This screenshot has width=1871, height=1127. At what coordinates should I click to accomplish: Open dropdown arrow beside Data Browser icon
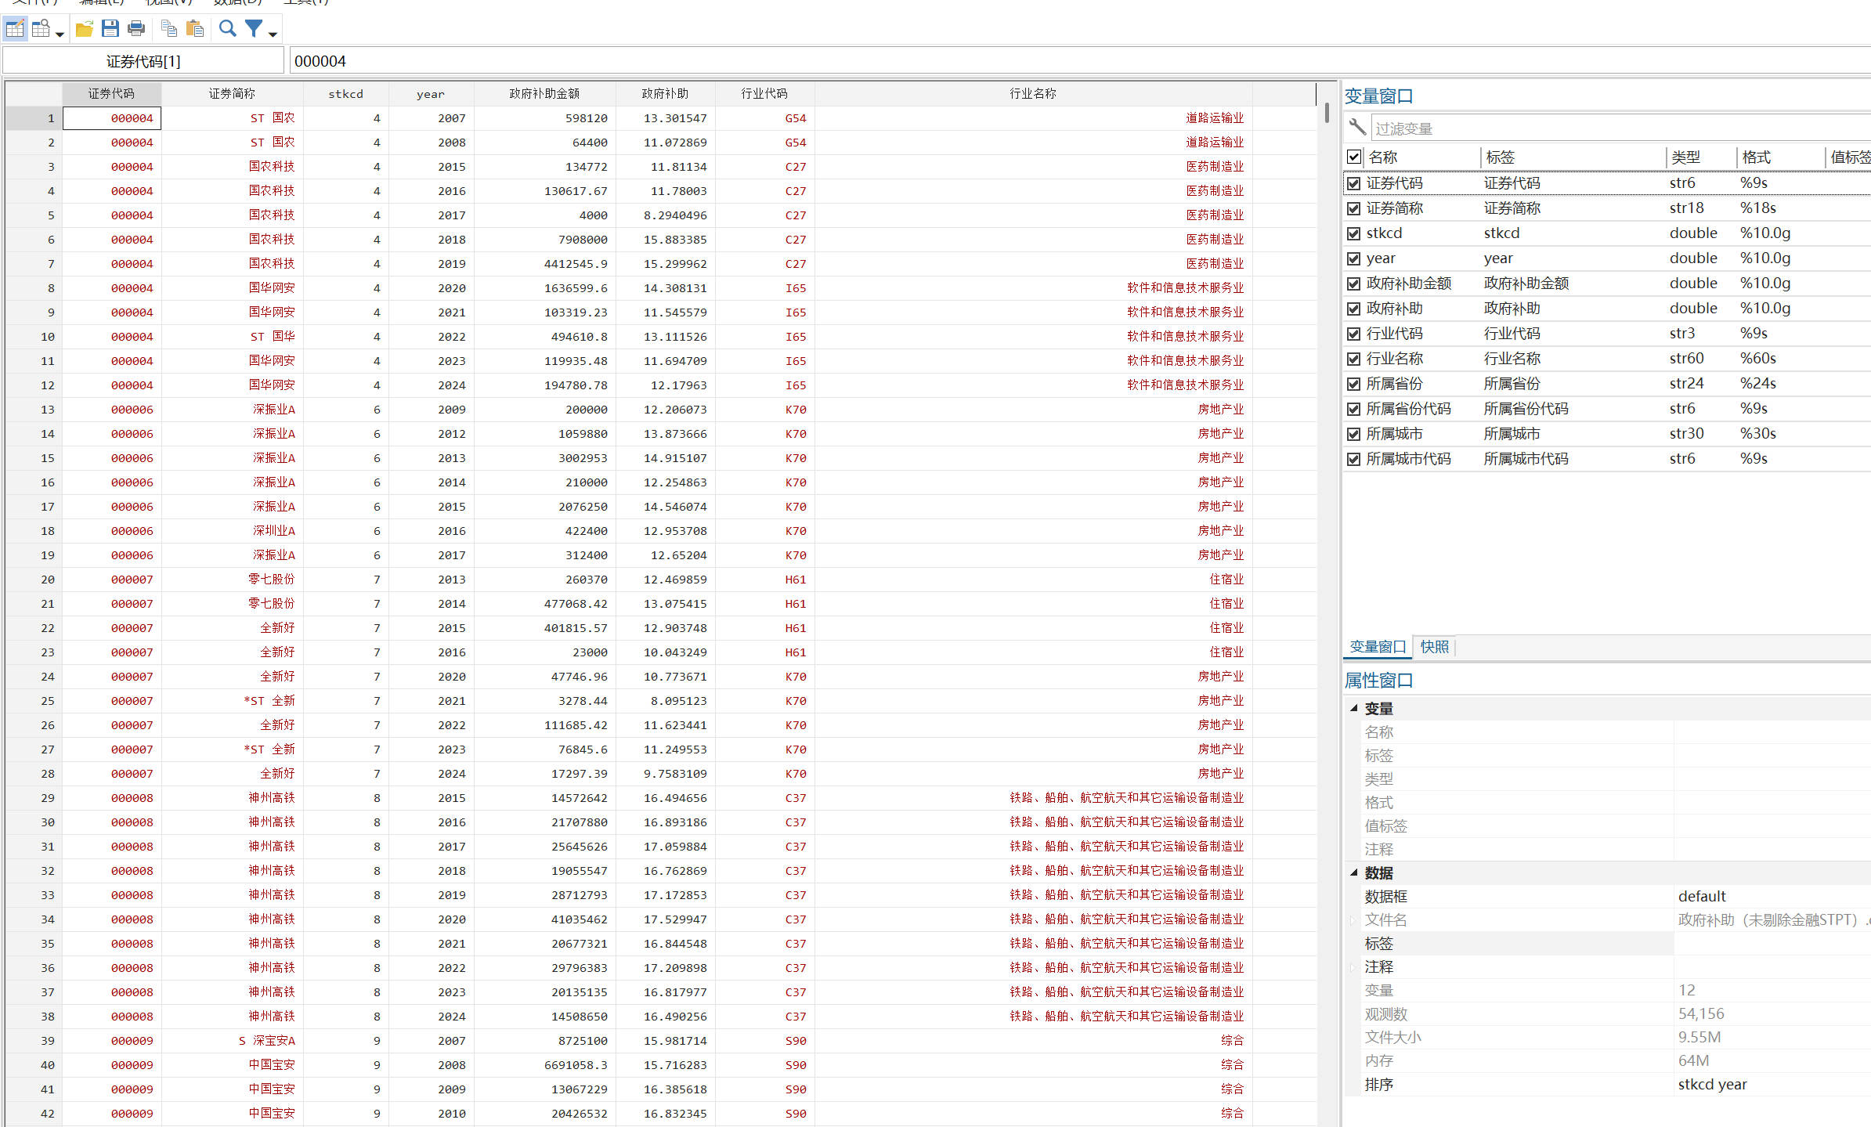pyautogui.click(x=60, y=34)
